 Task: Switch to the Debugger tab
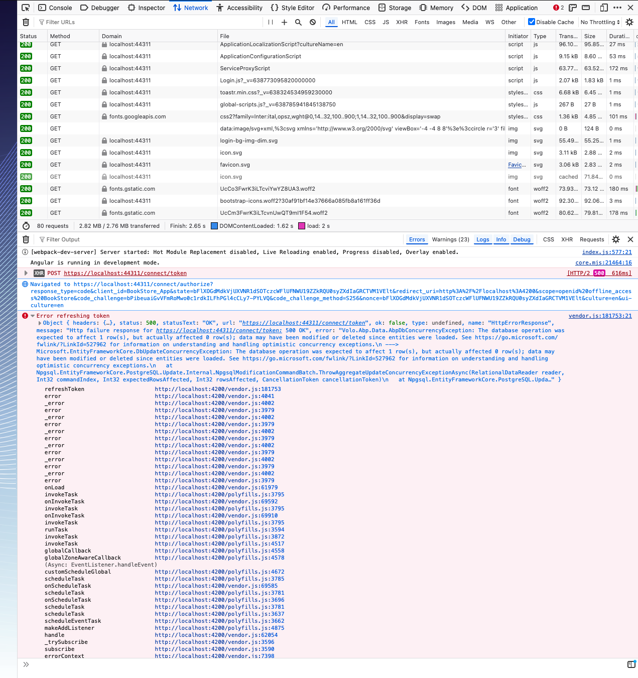point(100,8)
